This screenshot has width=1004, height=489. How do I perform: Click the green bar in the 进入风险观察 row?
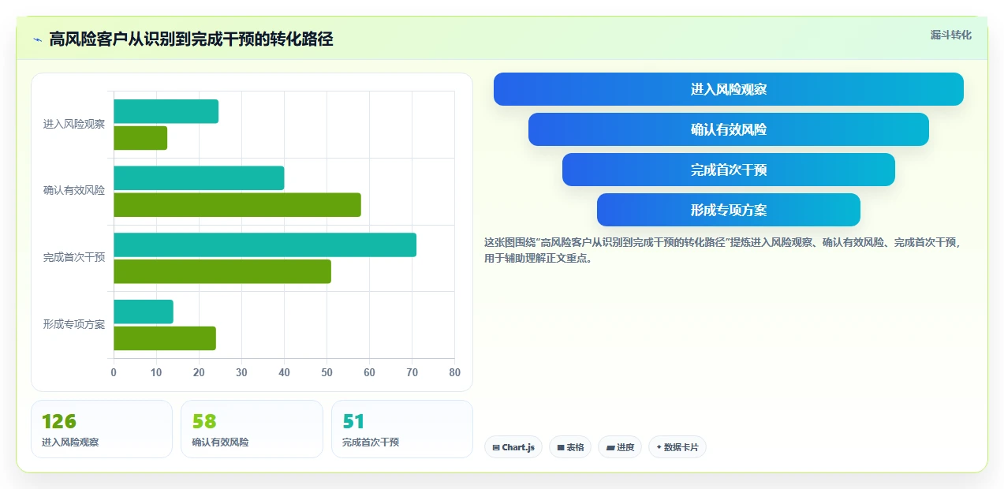coord(140,138)
